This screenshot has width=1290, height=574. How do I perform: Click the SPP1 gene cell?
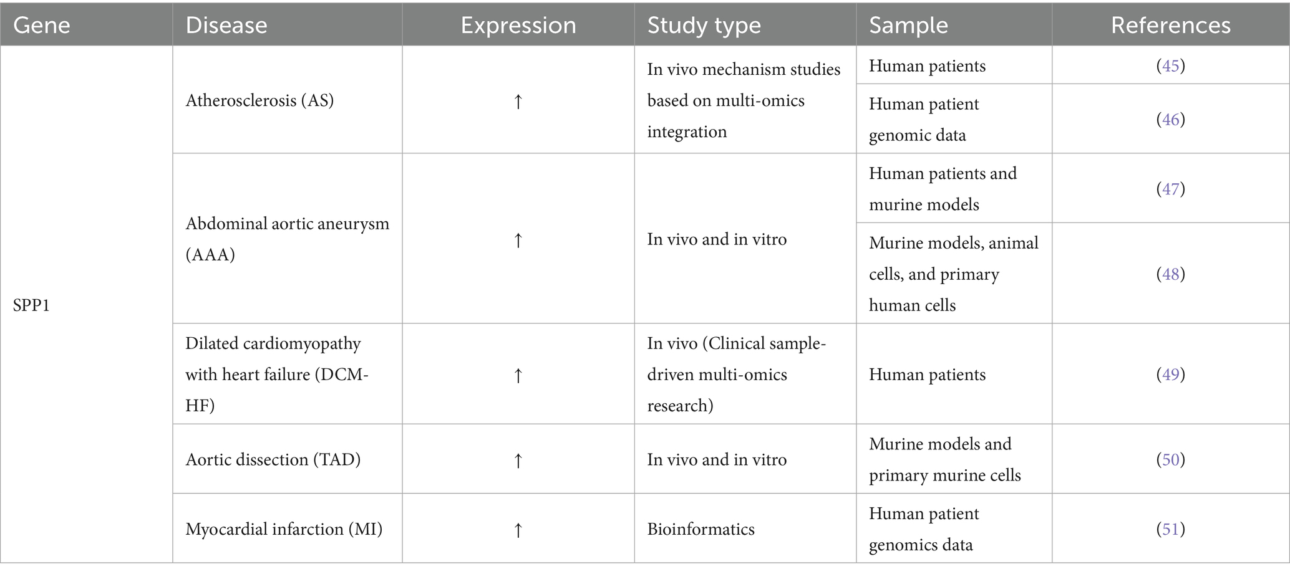31,305
